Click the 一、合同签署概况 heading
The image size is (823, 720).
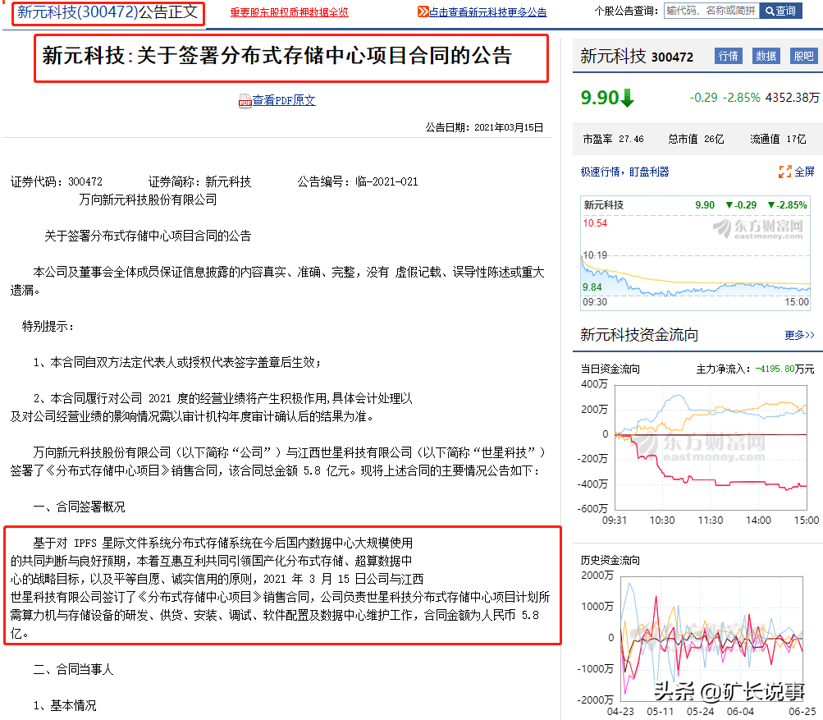coord(80,507)
